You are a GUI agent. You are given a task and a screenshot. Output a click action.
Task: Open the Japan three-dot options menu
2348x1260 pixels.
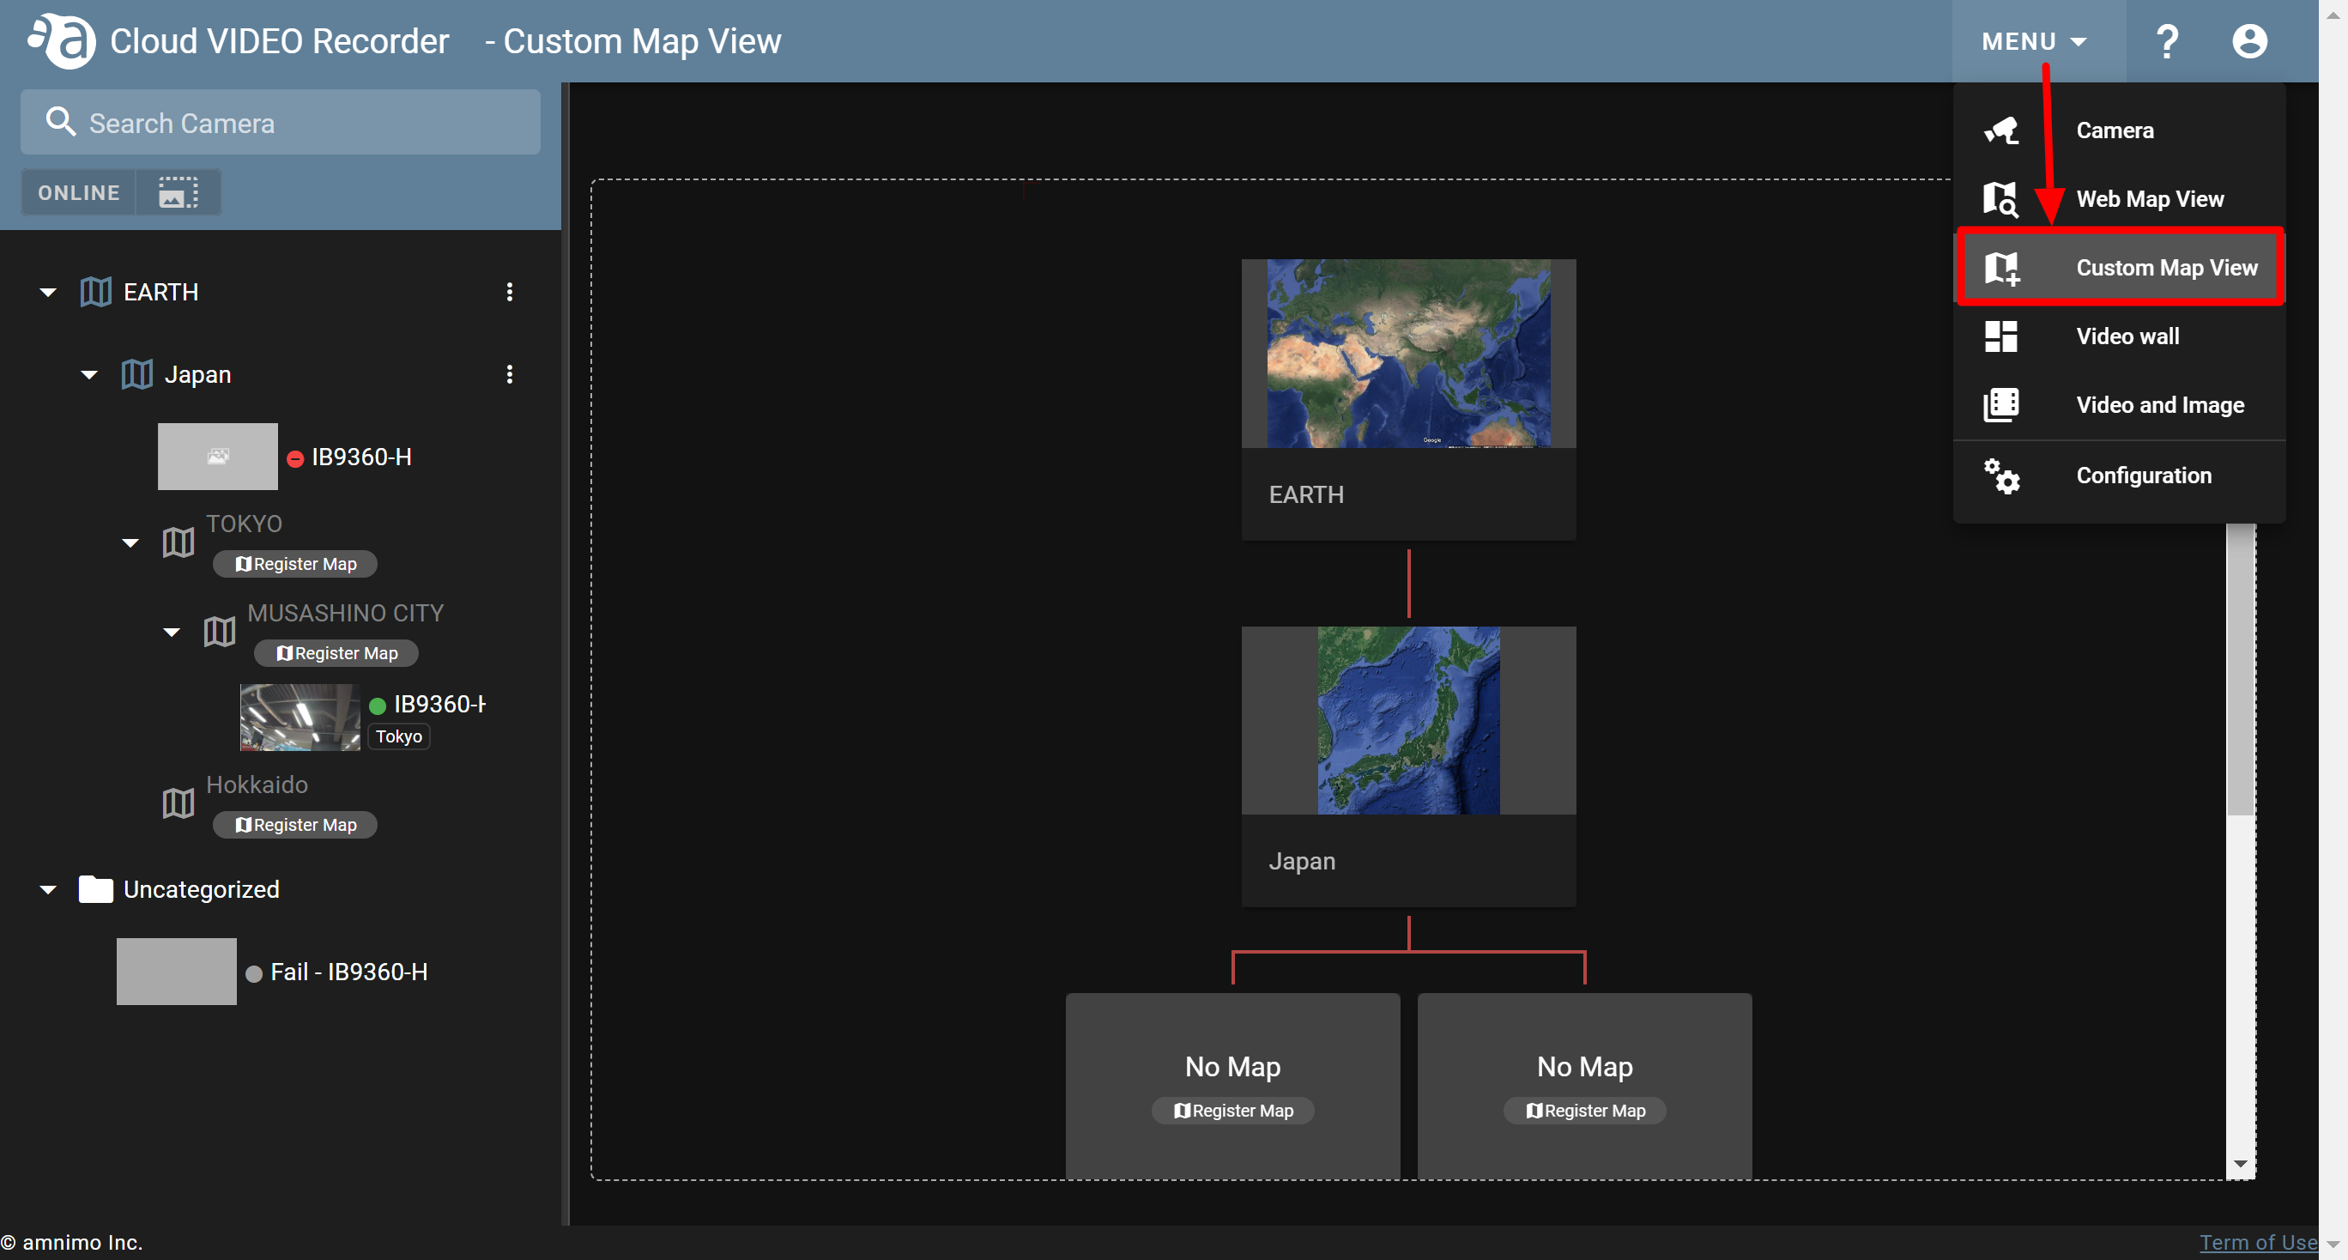pos(510,374)
